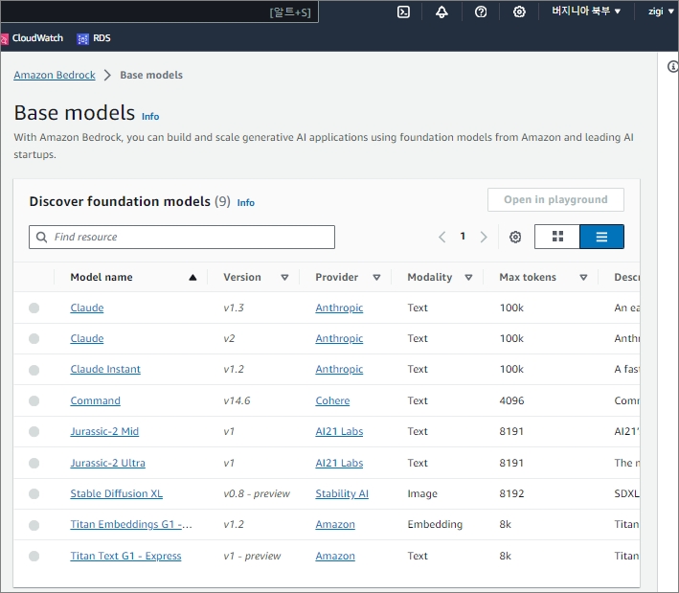Open Anthropic provider link in Claude Instant row
The image size is (679, 593).
click(x=339, y=370)
